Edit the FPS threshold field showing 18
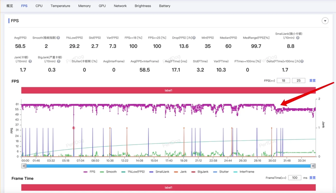Image resolution: width=336 pixels, height=193 pixels. [x=284, y=81]
